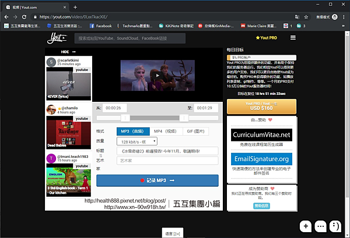The height and width of the screenshot is (238, 350).
Task: Open the KiKiNote bookmark
Action: tap(176, 26)
